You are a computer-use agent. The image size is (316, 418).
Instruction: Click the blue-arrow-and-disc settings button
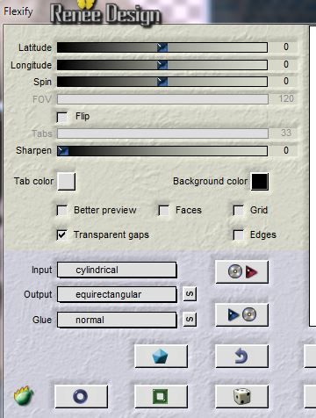(241, 314)
